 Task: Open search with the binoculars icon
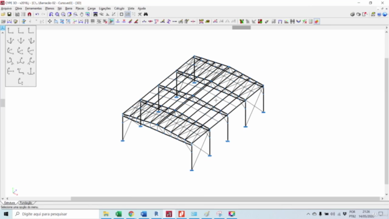(x=146, y=15)
